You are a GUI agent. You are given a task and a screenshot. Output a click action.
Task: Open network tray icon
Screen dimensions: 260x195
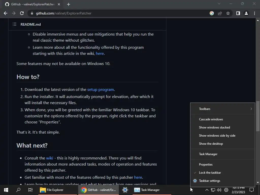213,190
